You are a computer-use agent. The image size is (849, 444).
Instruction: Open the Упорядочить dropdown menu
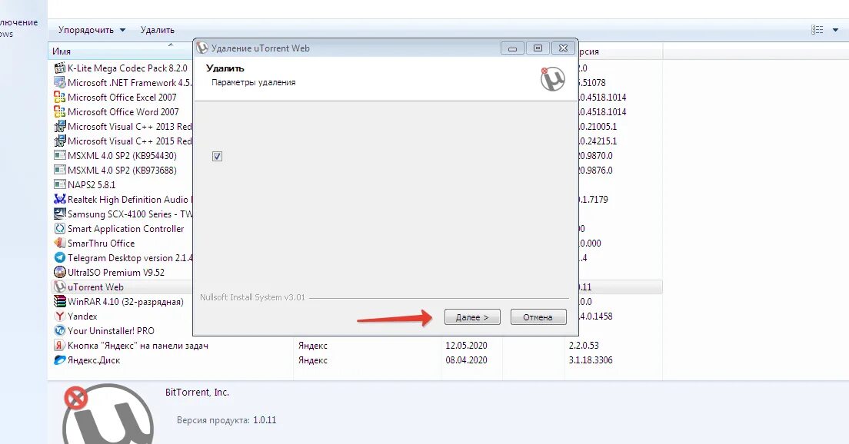click(x=92, y=30)
